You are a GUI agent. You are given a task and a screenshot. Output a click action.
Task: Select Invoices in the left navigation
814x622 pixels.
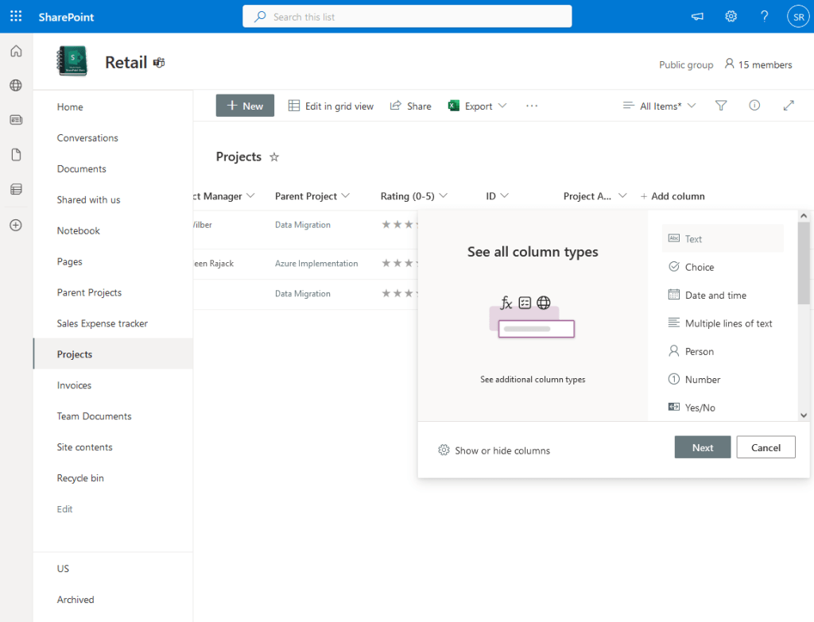(72, 384)
